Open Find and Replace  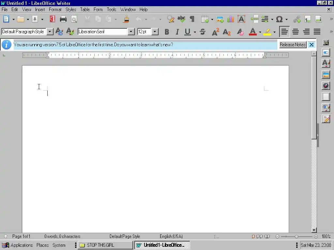click(171, 19)
